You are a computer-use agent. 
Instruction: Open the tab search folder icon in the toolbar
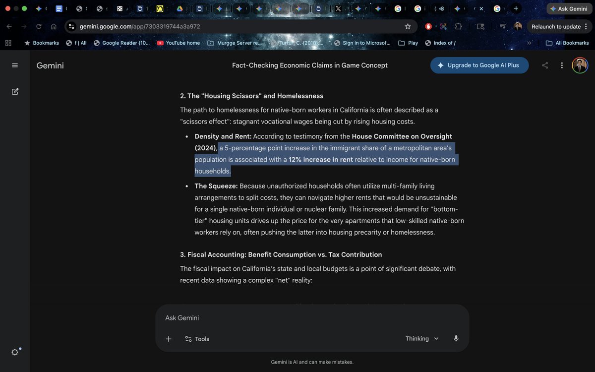tap(480, 26)
